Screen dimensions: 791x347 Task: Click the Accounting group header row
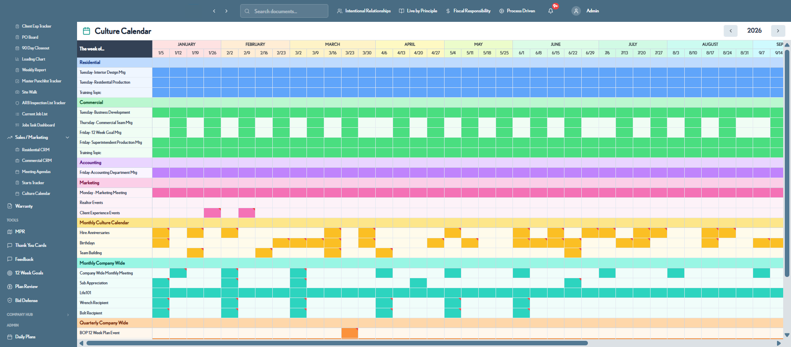click(430, 162)
